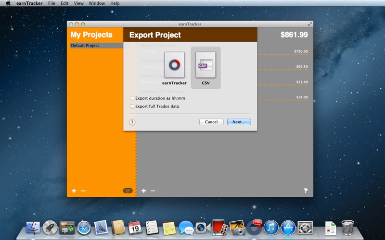The height and width of the screenshot is (240, 385).
Task: Add a new entry with gray-panel plus
Action: coord(143,191)
